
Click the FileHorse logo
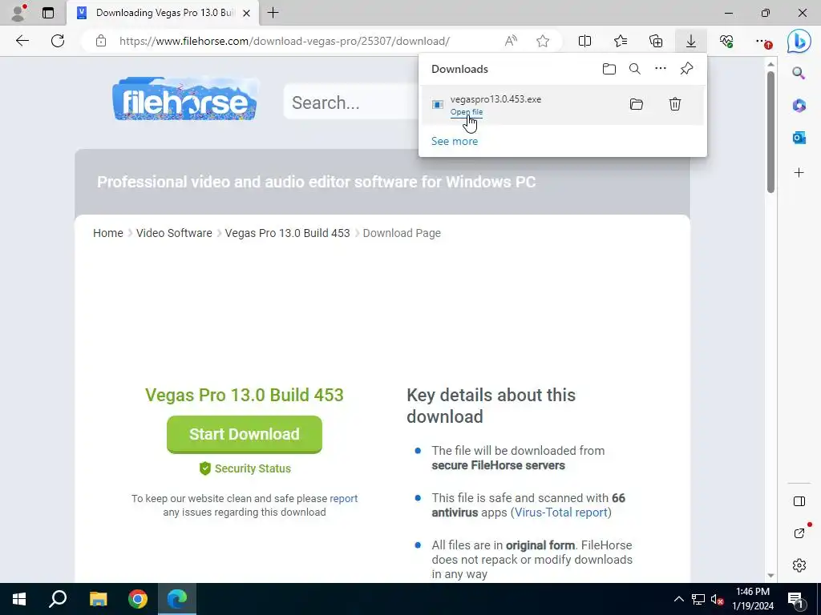click(185, 98)
